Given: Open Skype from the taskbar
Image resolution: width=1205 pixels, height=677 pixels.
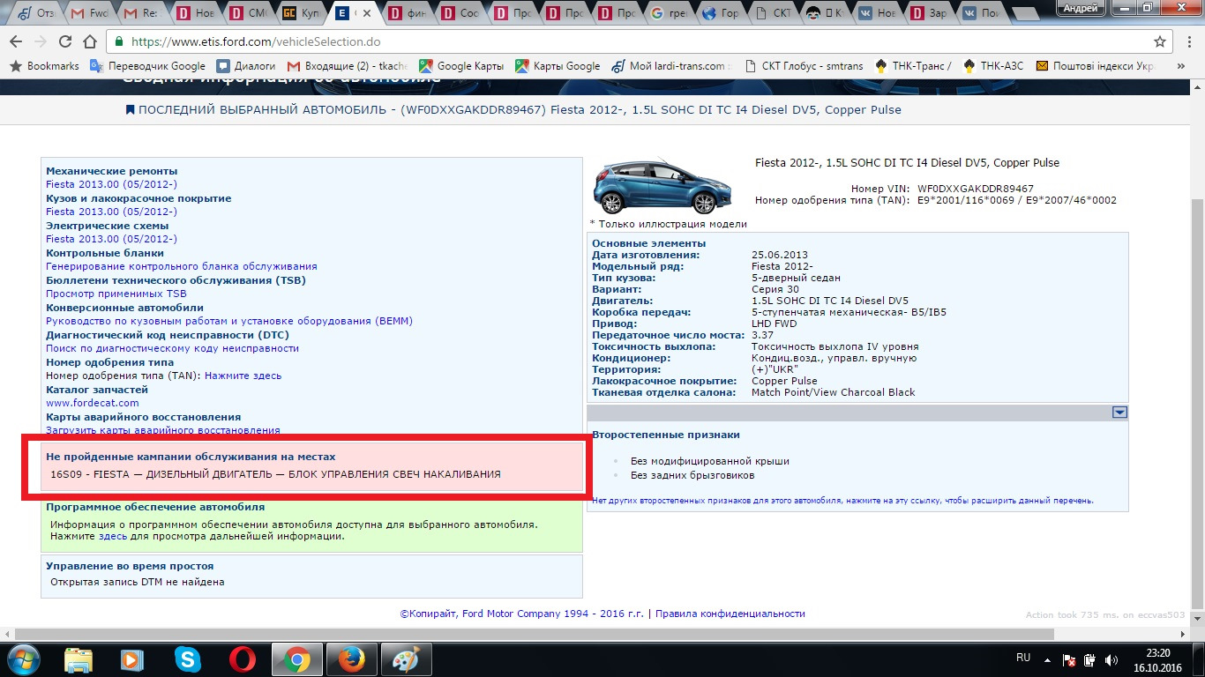Looking at the screenshot, I should pyautogui.click(x=187, y=659).
